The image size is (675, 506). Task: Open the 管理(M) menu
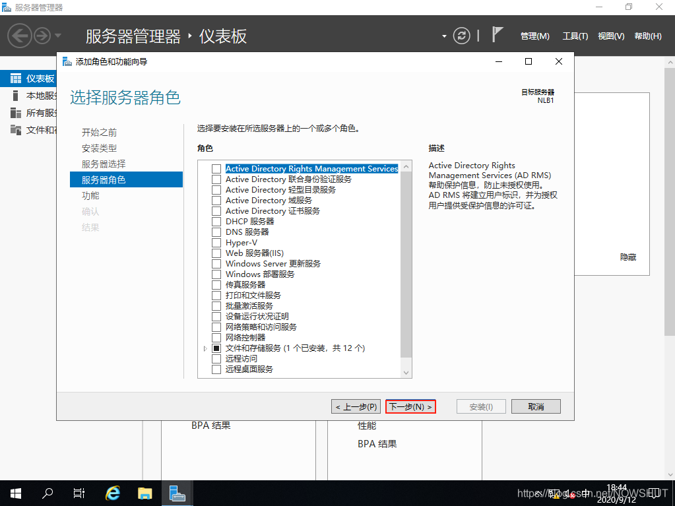click(534, 36)
